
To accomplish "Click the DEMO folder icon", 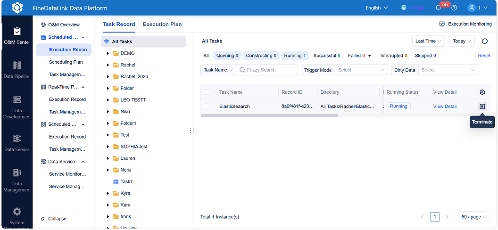I will tap(116, 53).
